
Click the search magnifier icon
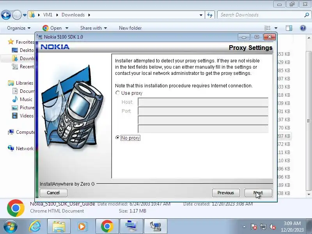pyautogui.click(x=307, y=15)
